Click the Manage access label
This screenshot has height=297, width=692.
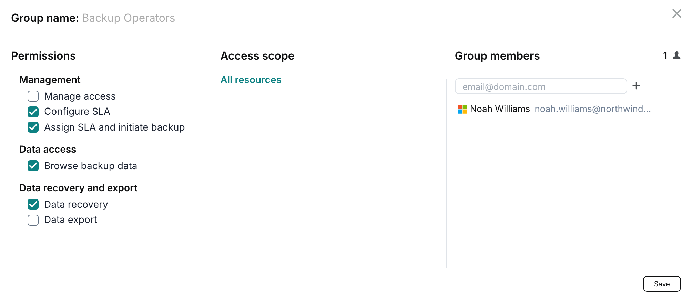80,96
